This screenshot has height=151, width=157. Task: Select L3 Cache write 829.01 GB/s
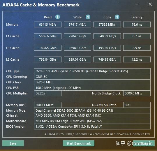pyautogui.click(x=77, y=59)
